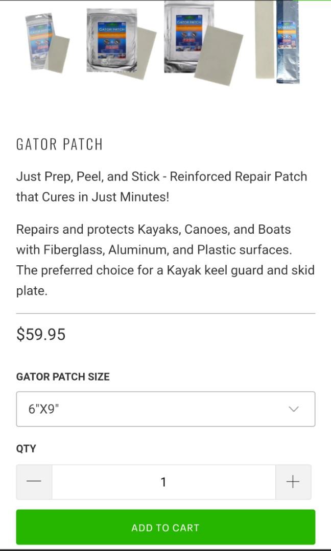This screenshot has height=551, width=331.
Task: Expand the size selector chevron
Action: (293, 409)
